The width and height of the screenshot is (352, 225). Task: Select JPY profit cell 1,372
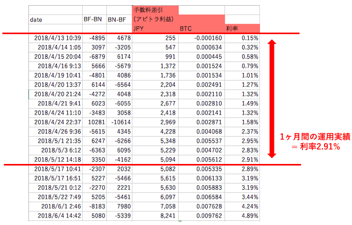click(x=155, y=66)
